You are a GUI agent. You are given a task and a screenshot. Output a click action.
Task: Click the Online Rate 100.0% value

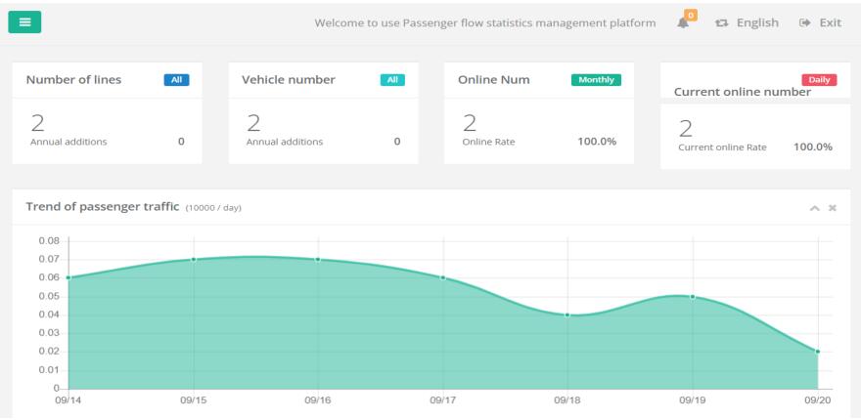(597, 141)
